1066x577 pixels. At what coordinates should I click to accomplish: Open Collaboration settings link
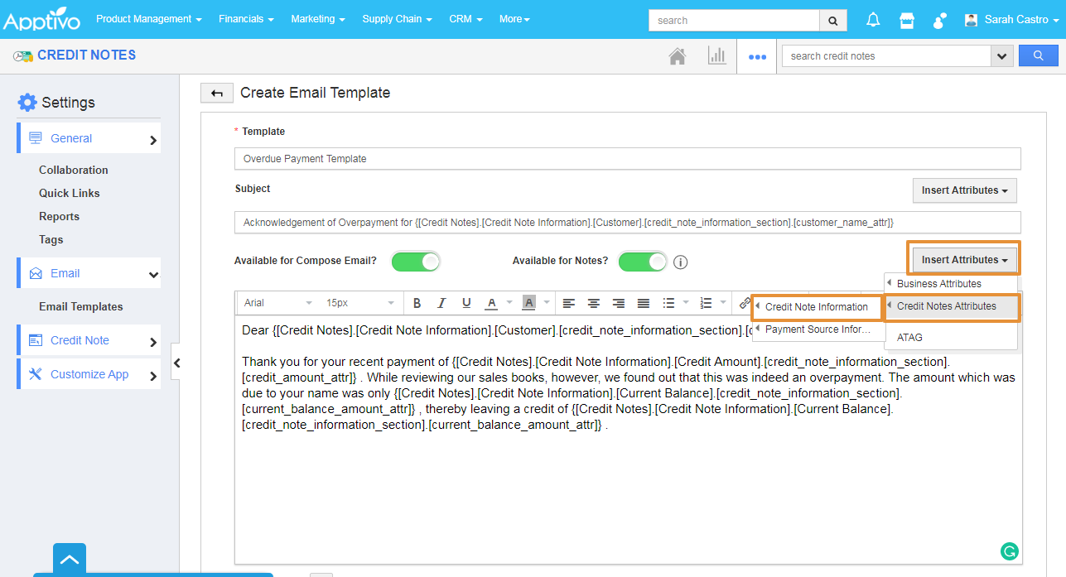[x=74, y=170]
